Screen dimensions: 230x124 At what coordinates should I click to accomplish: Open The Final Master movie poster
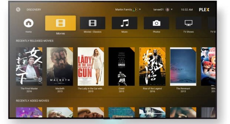[x=29, y=66]
